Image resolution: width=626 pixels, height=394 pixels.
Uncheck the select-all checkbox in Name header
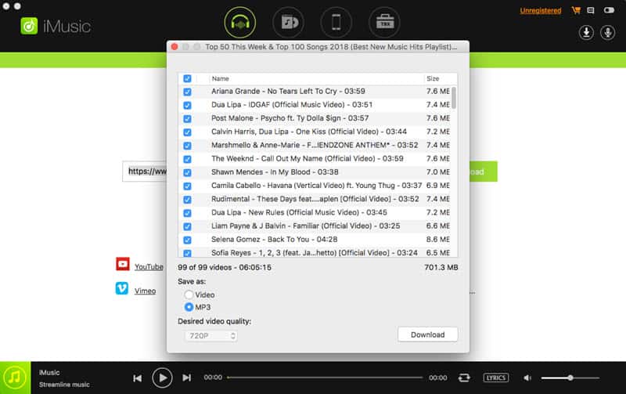[x=187, y=78]
